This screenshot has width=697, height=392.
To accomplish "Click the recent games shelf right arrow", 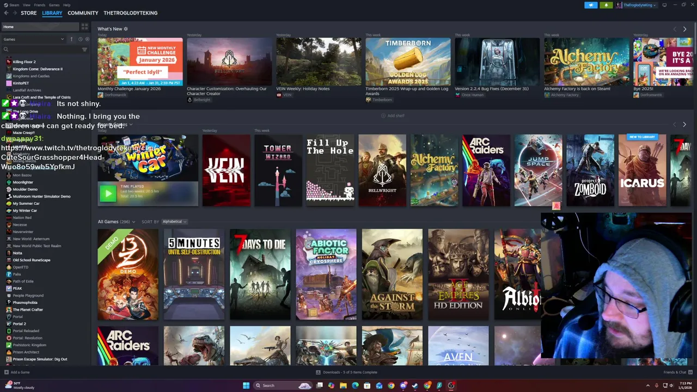I will (x=684, y=125).
